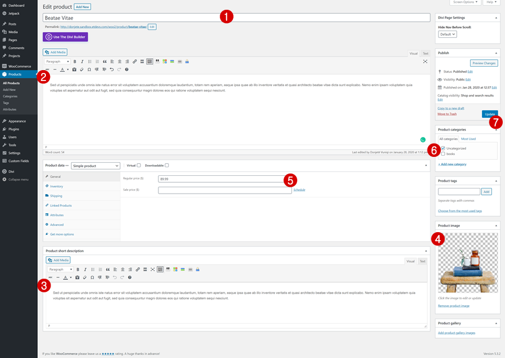Collapse the Product gallery panel

pos(496,323)
